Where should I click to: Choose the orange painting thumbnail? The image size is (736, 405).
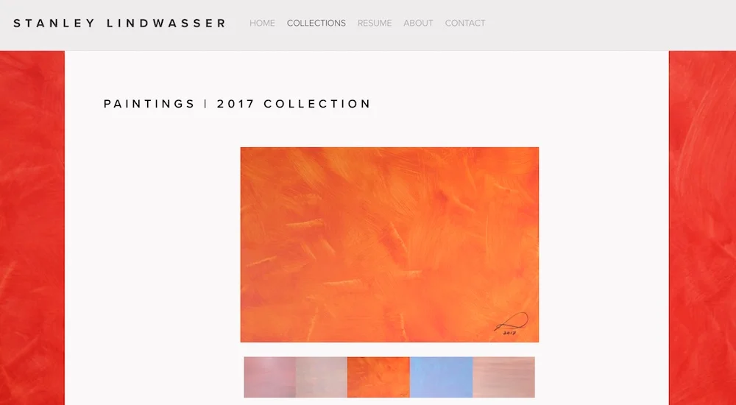pos(378,377)
